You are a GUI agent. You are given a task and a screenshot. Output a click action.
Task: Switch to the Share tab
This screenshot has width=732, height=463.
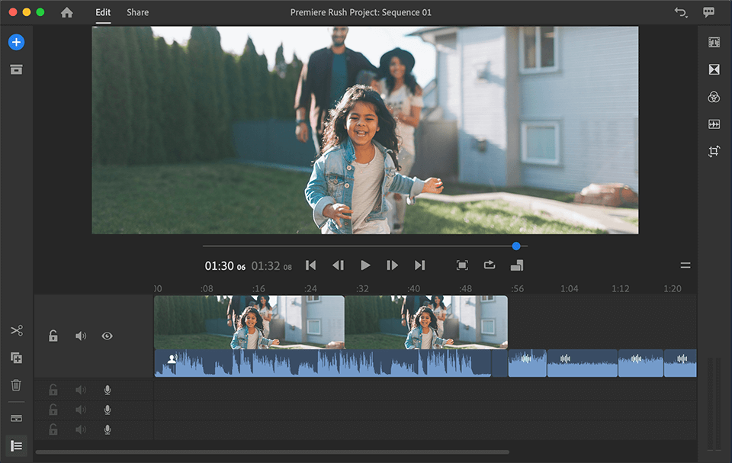[137, 12]
